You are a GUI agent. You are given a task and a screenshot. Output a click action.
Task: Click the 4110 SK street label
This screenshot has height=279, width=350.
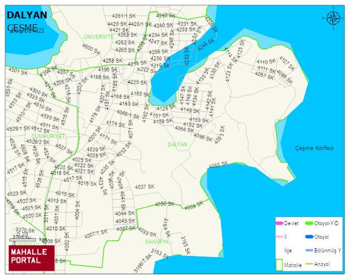[x=266, y=61]
